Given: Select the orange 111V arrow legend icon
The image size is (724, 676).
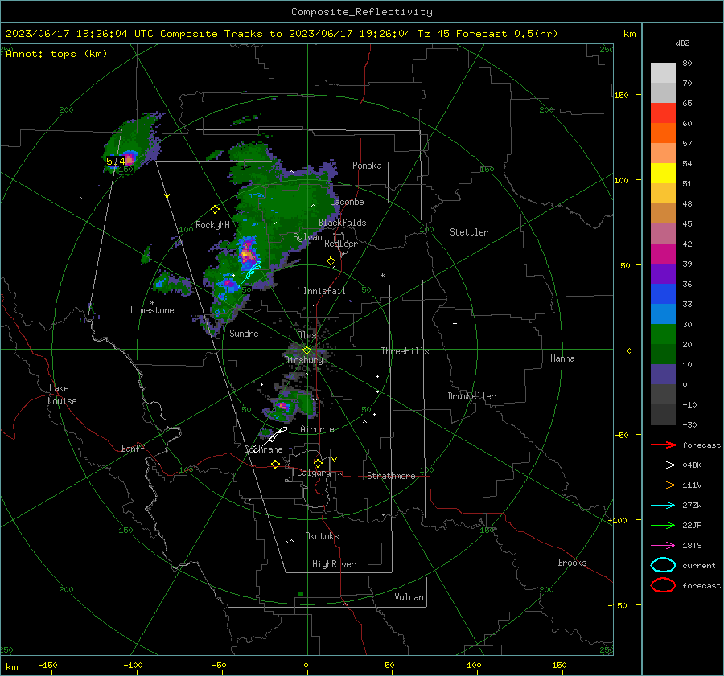Looking at the screenshot, I should coord(663,485).
